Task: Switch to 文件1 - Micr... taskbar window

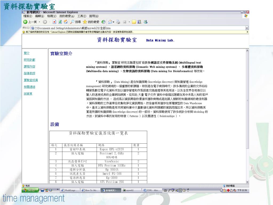Action: point(152,190)
